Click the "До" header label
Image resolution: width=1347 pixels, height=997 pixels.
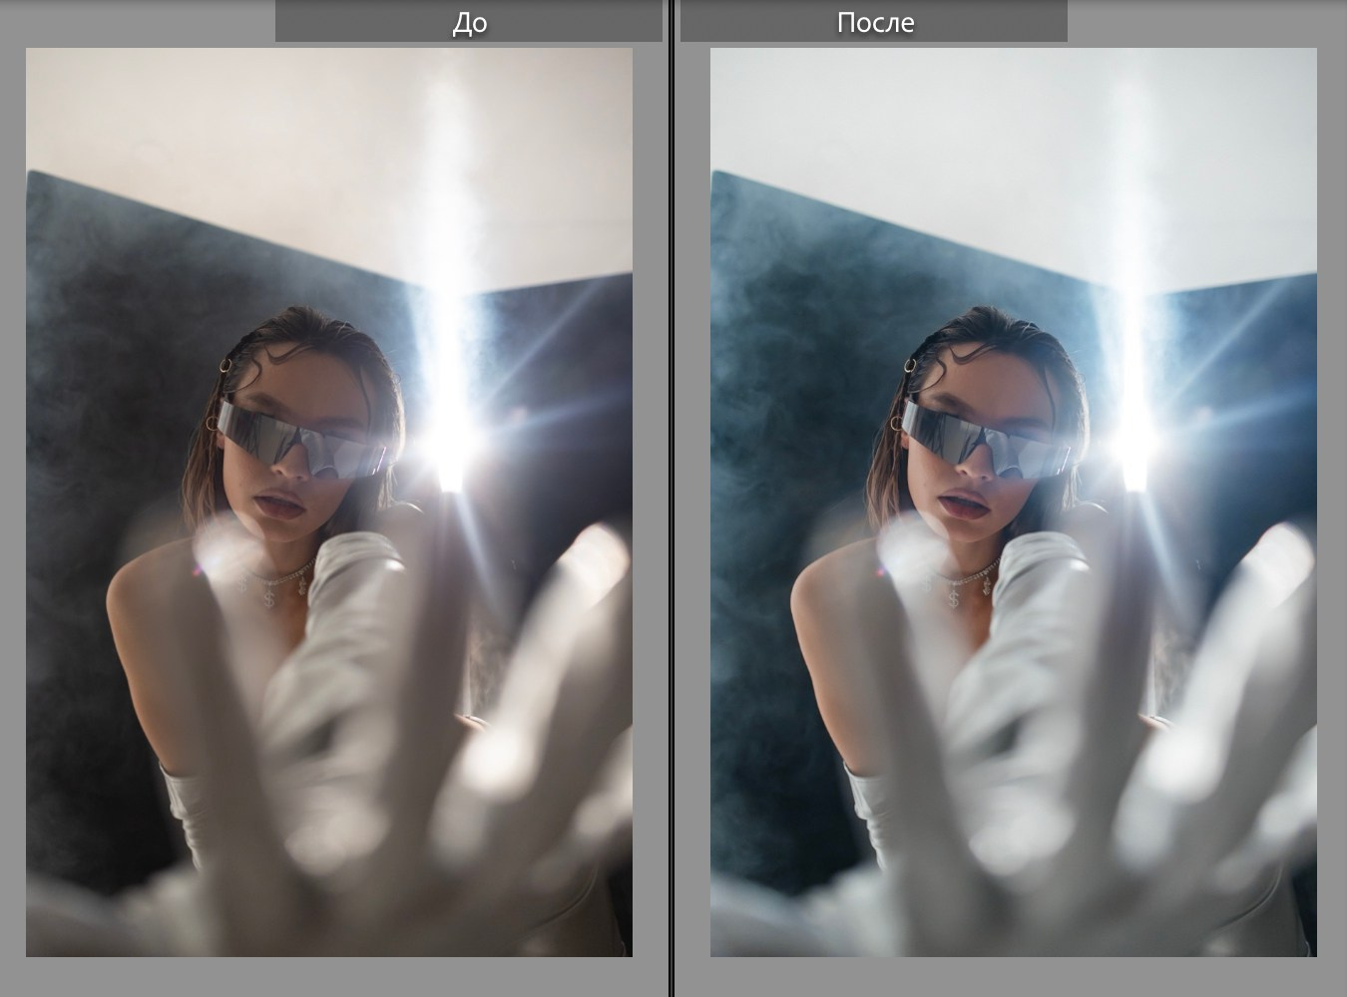469,22
